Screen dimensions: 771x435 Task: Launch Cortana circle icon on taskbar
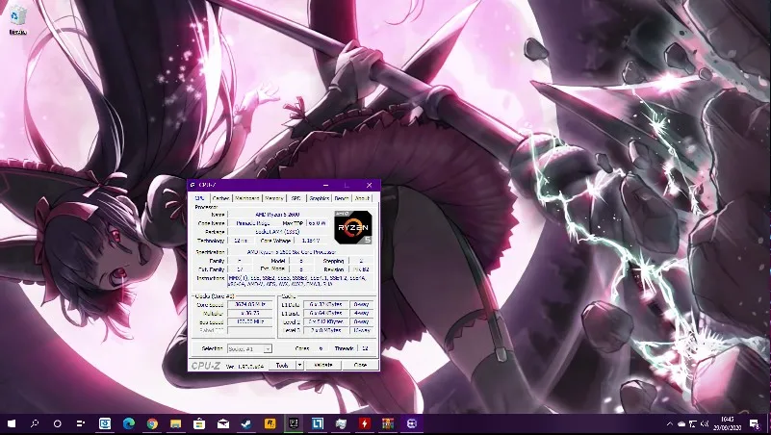click(57, 423)
